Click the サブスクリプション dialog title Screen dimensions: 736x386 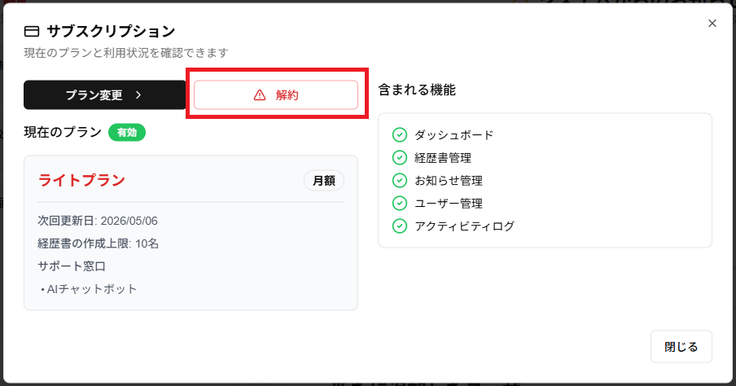tap(111, 32)
